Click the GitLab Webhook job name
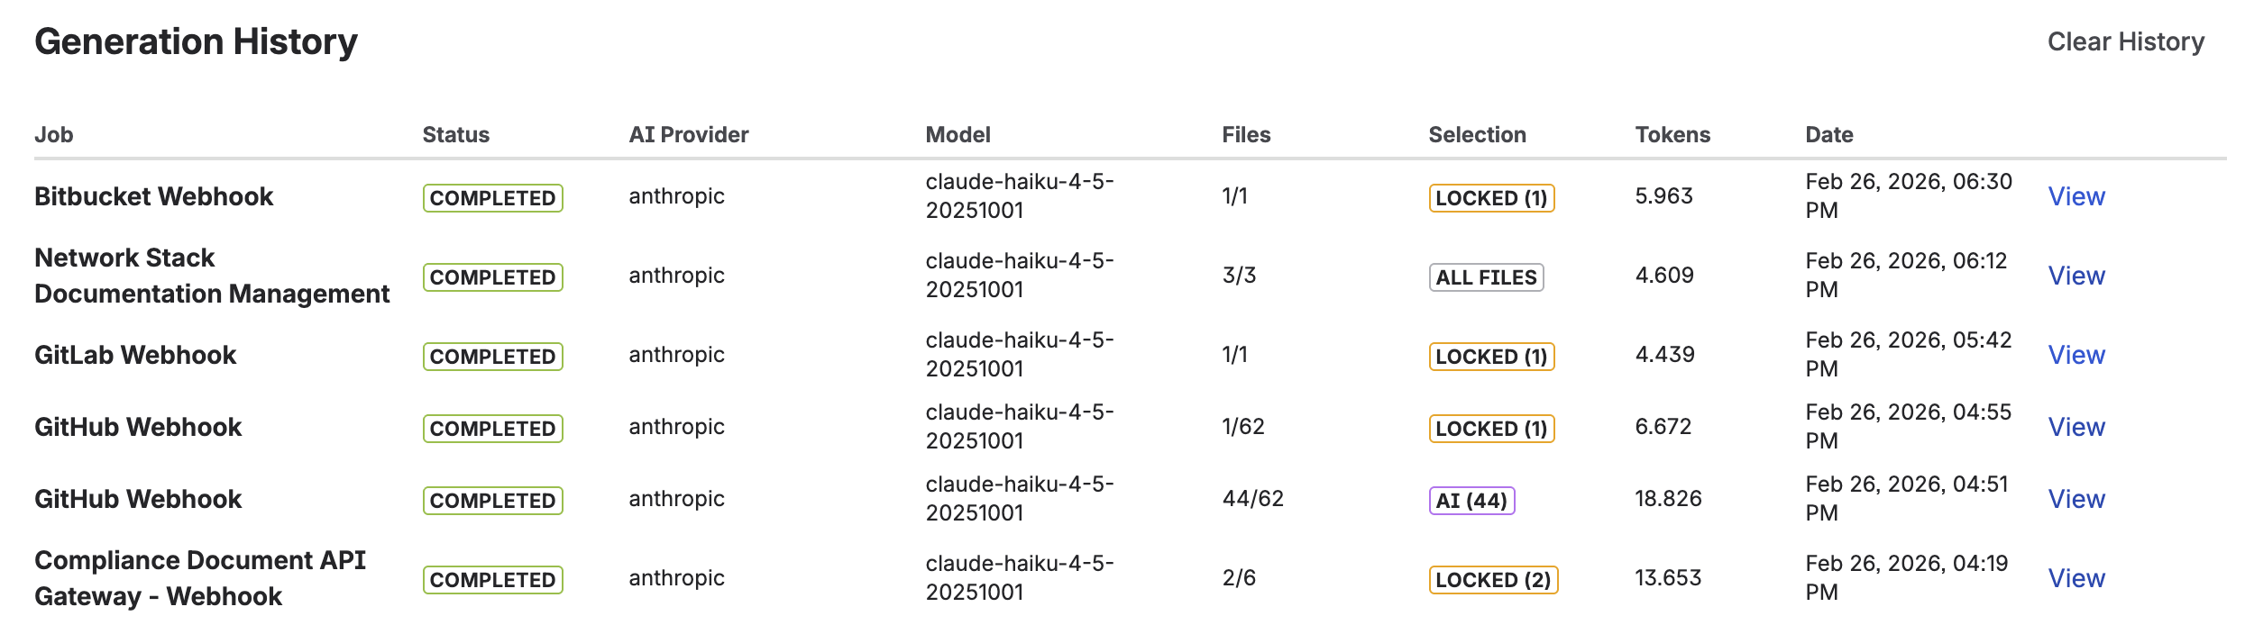Screen dimensions: 2245x625 point(135,355)
